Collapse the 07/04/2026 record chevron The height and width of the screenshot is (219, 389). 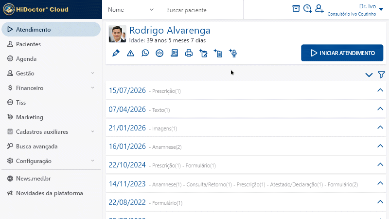[x=380, y=109]
